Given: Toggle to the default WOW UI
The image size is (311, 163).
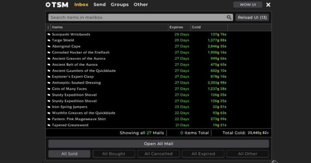Looking at the screenshot, I should [x=248, y=5].
